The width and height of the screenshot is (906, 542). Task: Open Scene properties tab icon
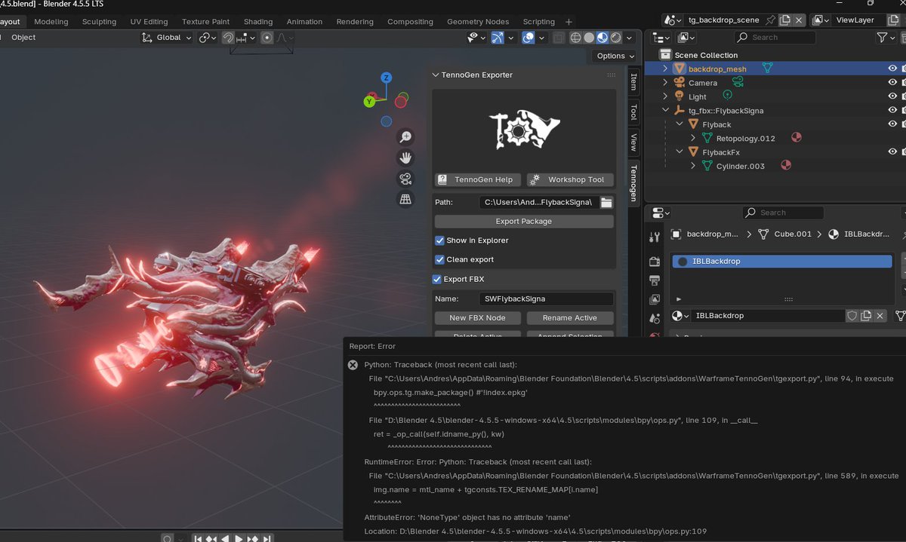point(655,318)
